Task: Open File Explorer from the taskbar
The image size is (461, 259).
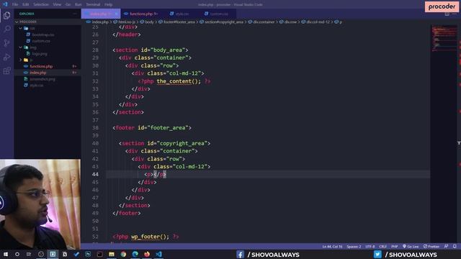Action: pyautogui.click(x=112, y=254)
